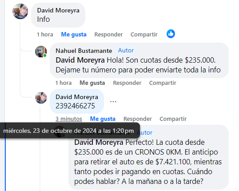The image size is (239, 191).
Task: Open the Nahuel Bustamante author name link
Action: (84, 51)
